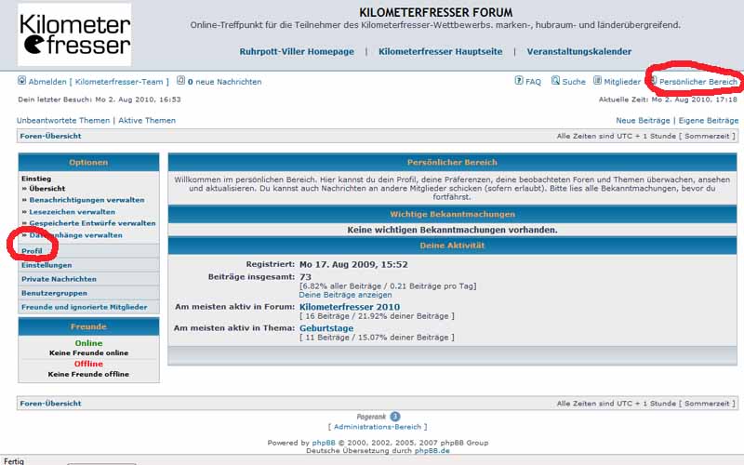Click Deine Beiträge anzeigen link
Viewport: 744px width, 465px height.
(345, 295)
